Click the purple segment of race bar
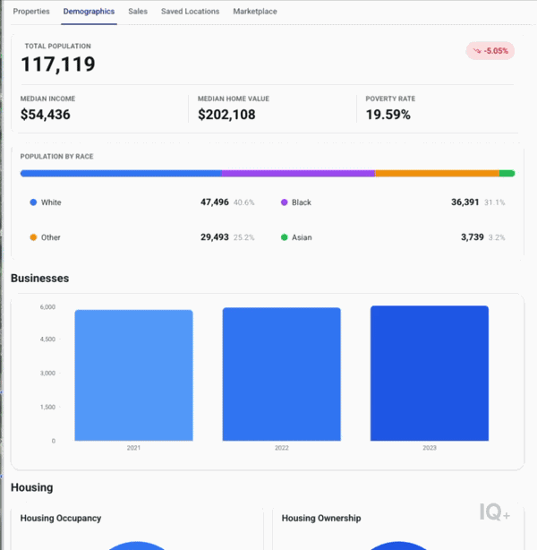 pos(298,173)
